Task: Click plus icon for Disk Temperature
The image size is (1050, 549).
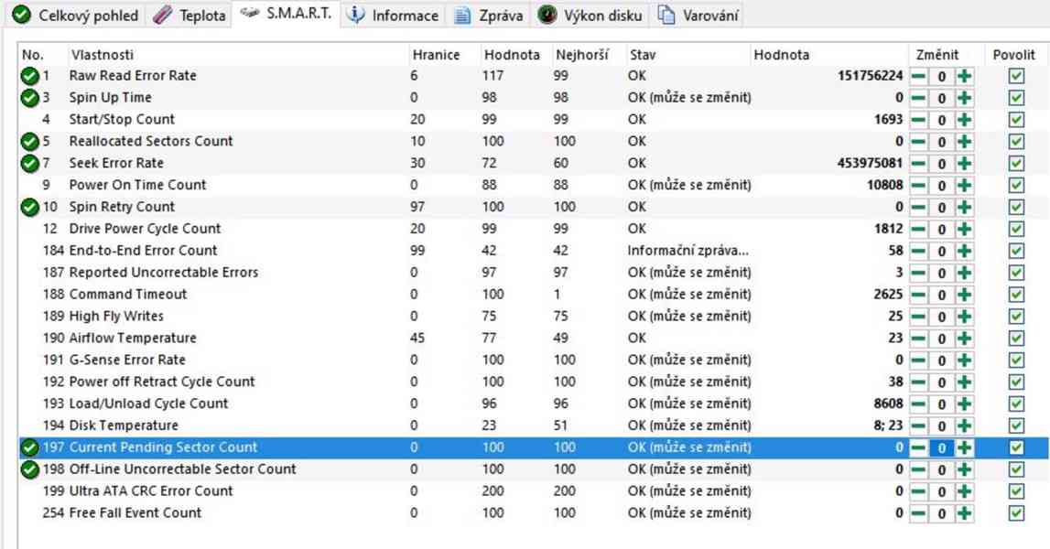Action: point(964,426)
